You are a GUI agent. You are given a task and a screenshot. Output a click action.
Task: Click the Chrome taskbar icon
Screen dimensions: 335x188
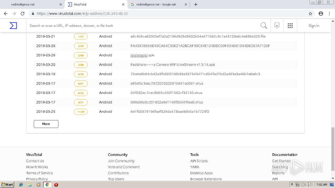point(47,185)
